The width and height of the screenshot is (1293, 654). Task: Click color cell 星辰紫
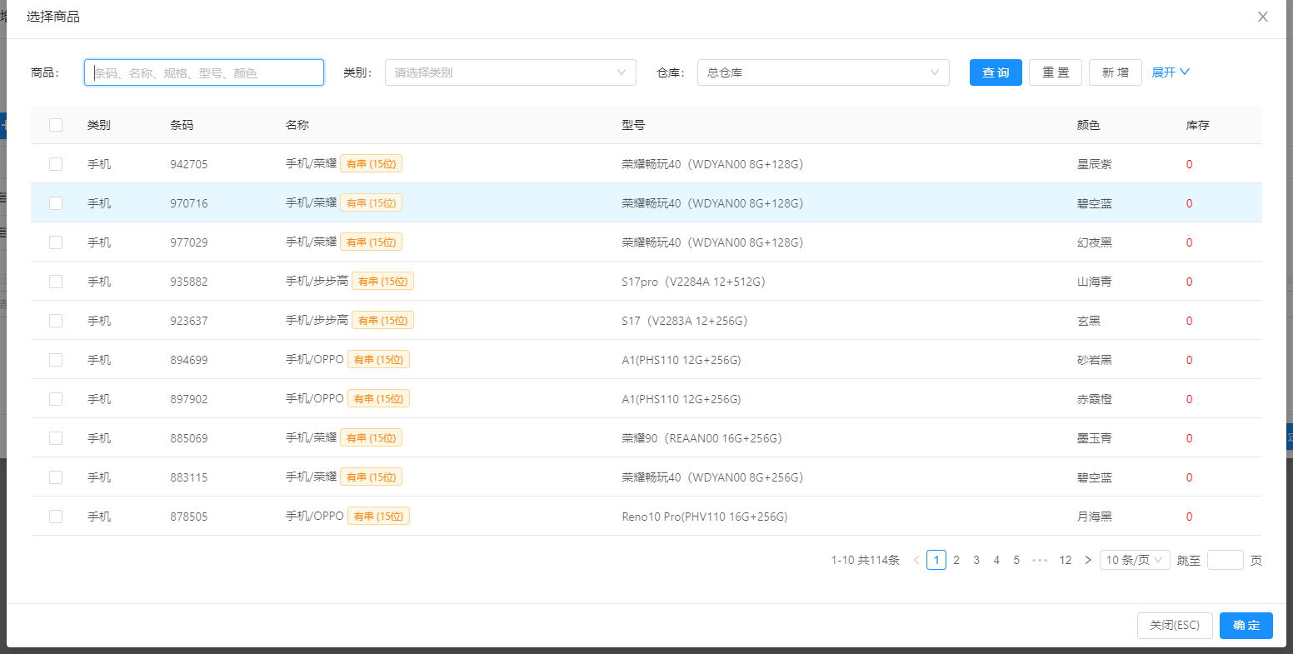[1094, 164]
